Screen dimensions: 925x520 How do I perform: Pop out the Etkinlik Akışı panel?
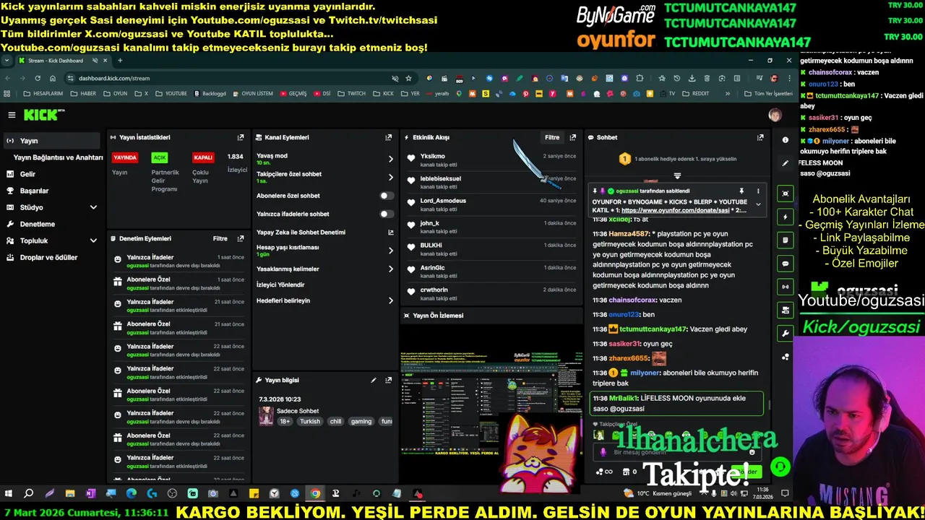[573, 137]
